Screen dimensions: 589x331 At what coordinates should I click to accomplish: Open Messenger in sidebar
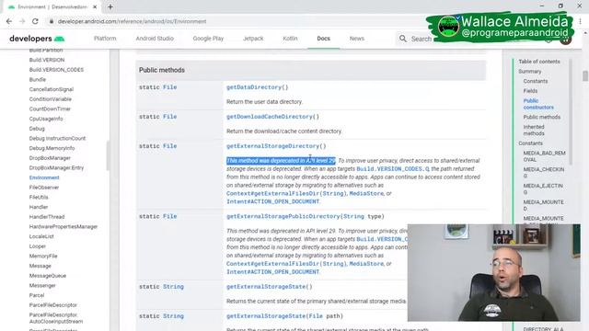coord(42,285)
